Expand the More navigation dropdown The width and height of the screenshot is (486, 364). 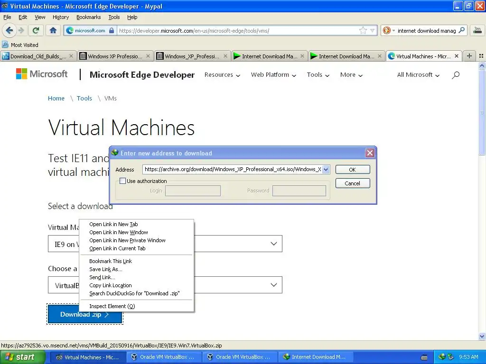pos(351,74)
